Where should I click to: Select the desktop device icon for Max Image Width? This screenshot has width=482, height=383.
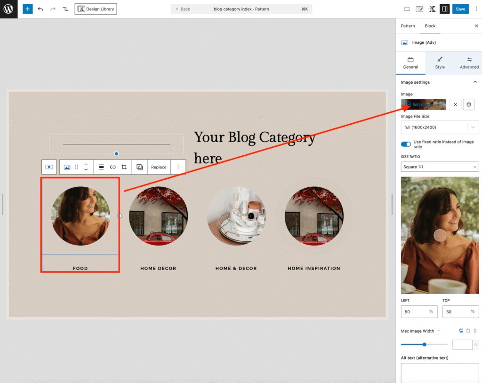coord(461,331)
